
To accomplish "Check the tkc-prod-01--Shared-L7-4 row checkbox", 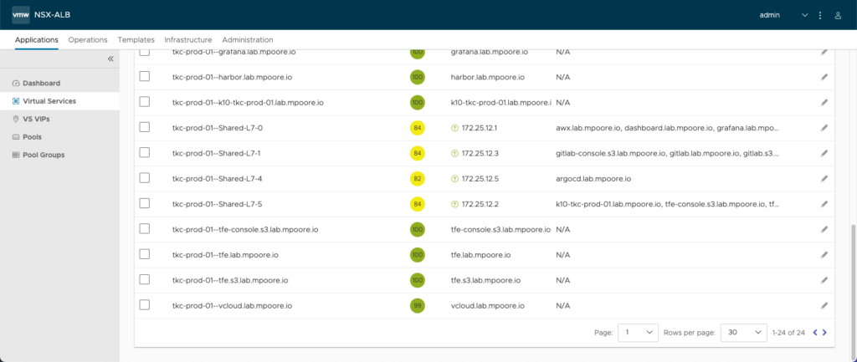I will 144,178.
